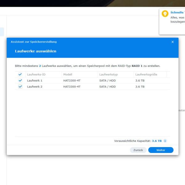
Task: Click the Modell column header
Action: 68,74
